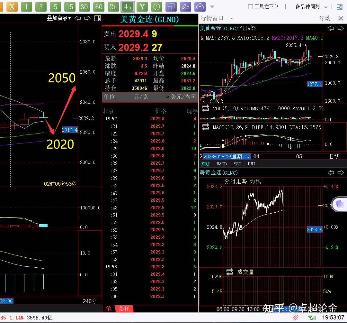This screenshot has width=347, height=323.
Task: Select the X period toolbar button
Action: point(12,7)
